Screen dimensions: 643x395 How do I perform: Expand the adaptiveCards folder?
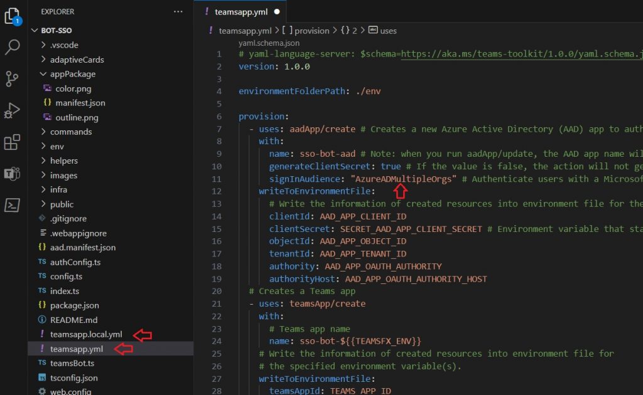[77, 60]
